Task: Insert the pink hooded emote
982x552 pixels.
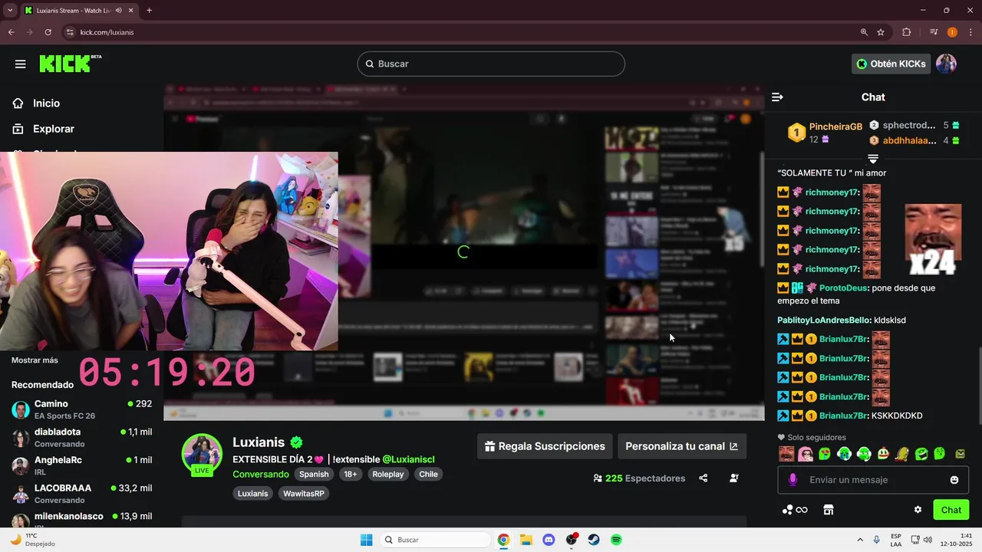Action: (x=806, y=454)
